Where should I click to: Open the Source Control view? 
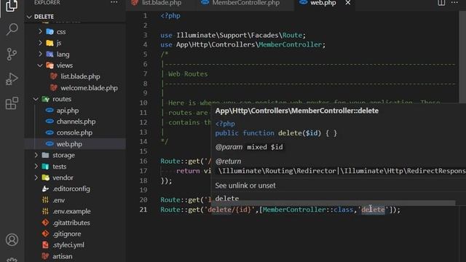point(12,55)
